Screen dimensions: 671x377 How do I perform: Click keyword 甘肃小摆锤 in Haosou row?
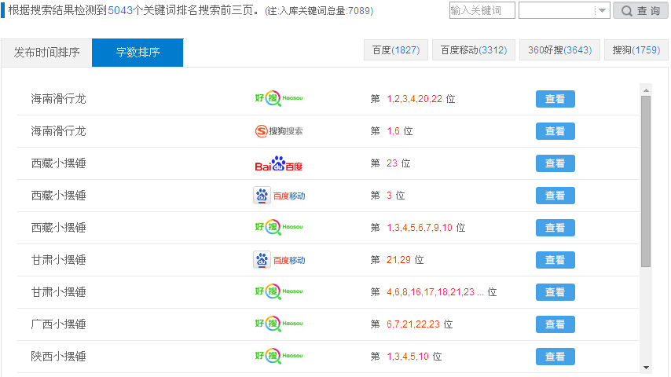(58, 292)
